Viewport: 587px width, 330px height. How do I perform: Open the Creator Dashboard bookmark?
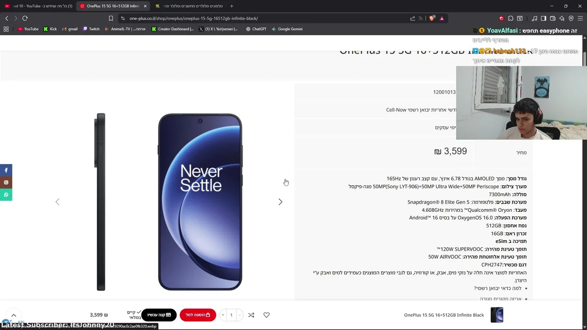[x=172, y=29]
